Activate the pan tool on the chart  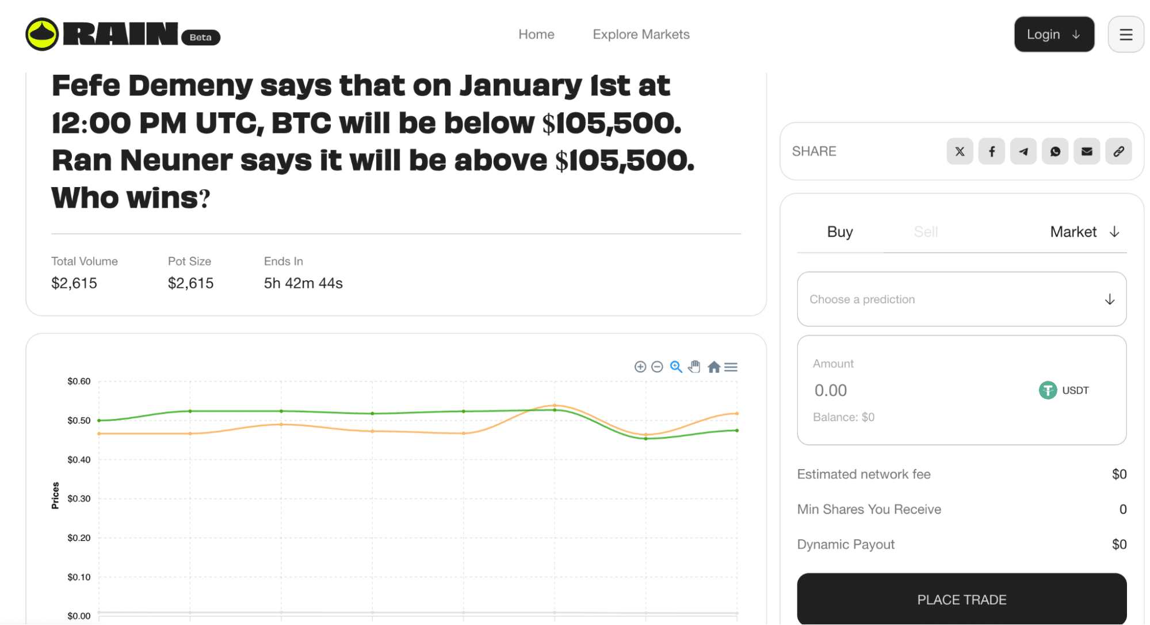tap(694, 367)
